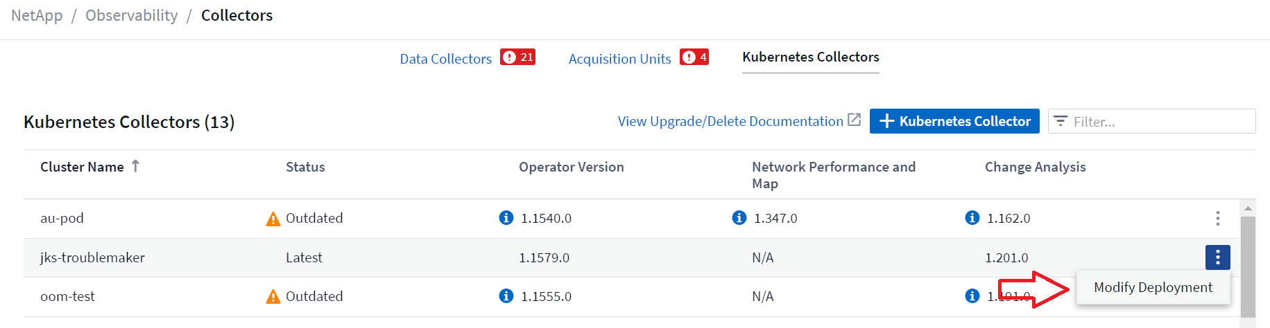The width and height of the screenshot is (1270, 328).
Task: Click the info icon next to version 1.347.0
Action: 739,218
